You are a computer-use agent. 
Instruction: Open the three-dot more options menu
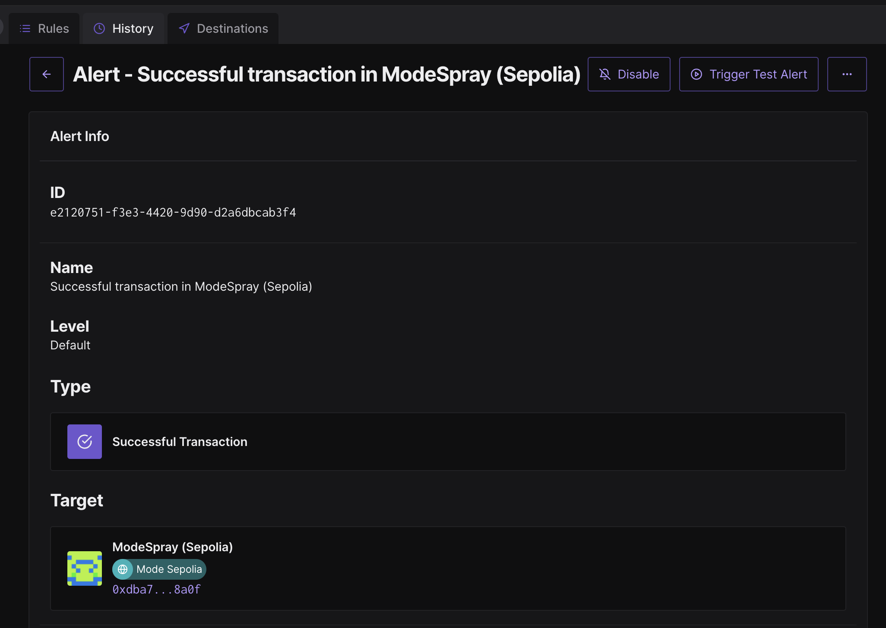point(847,74)
